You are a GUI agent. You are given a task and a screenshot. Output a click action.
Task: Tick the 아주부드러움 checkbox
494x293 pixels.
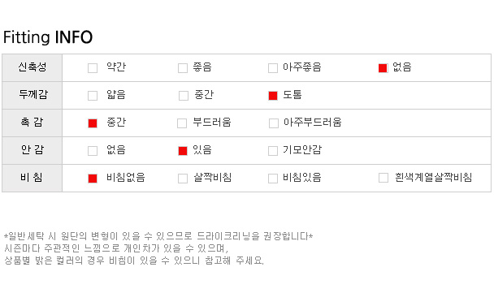(274, 123)
